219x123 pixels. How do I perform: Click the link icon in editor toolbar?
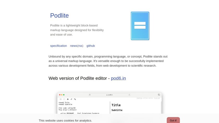point(71,99)
